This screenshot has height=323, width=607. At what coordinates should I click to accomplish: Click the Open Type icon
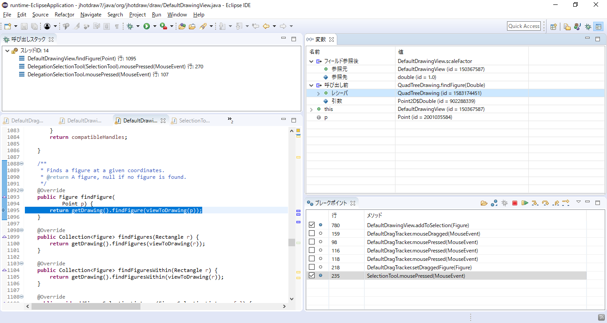tap(182, 26)
